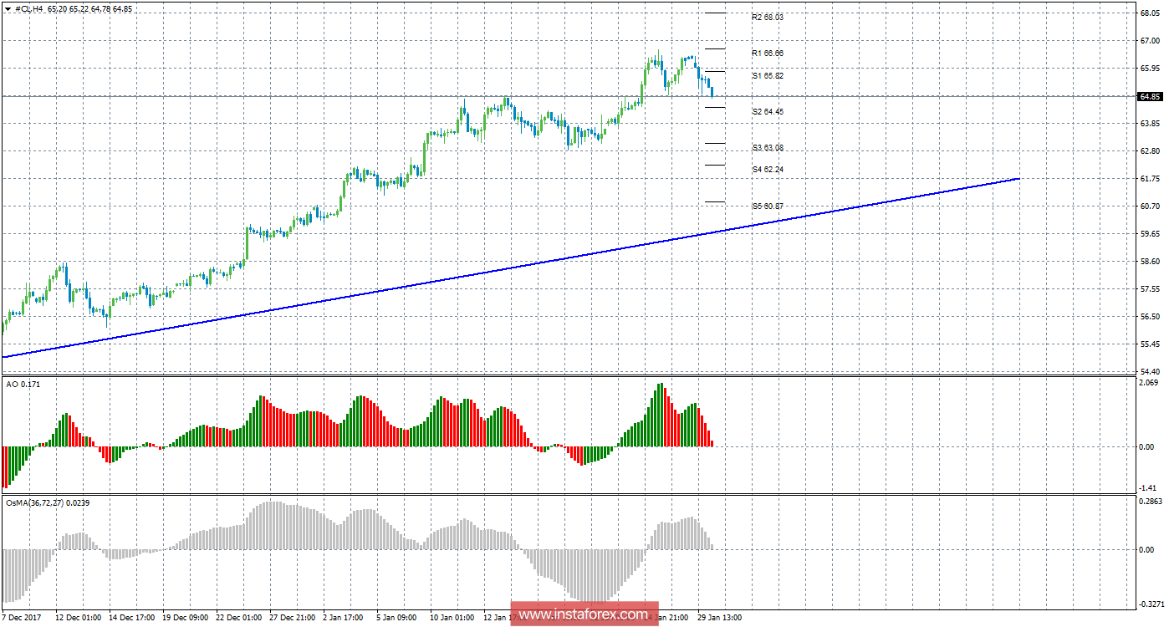Viewport: 1169px width, 627px height.
Task: Select the 58.60 price axis value
Action: click(1150, 262)
